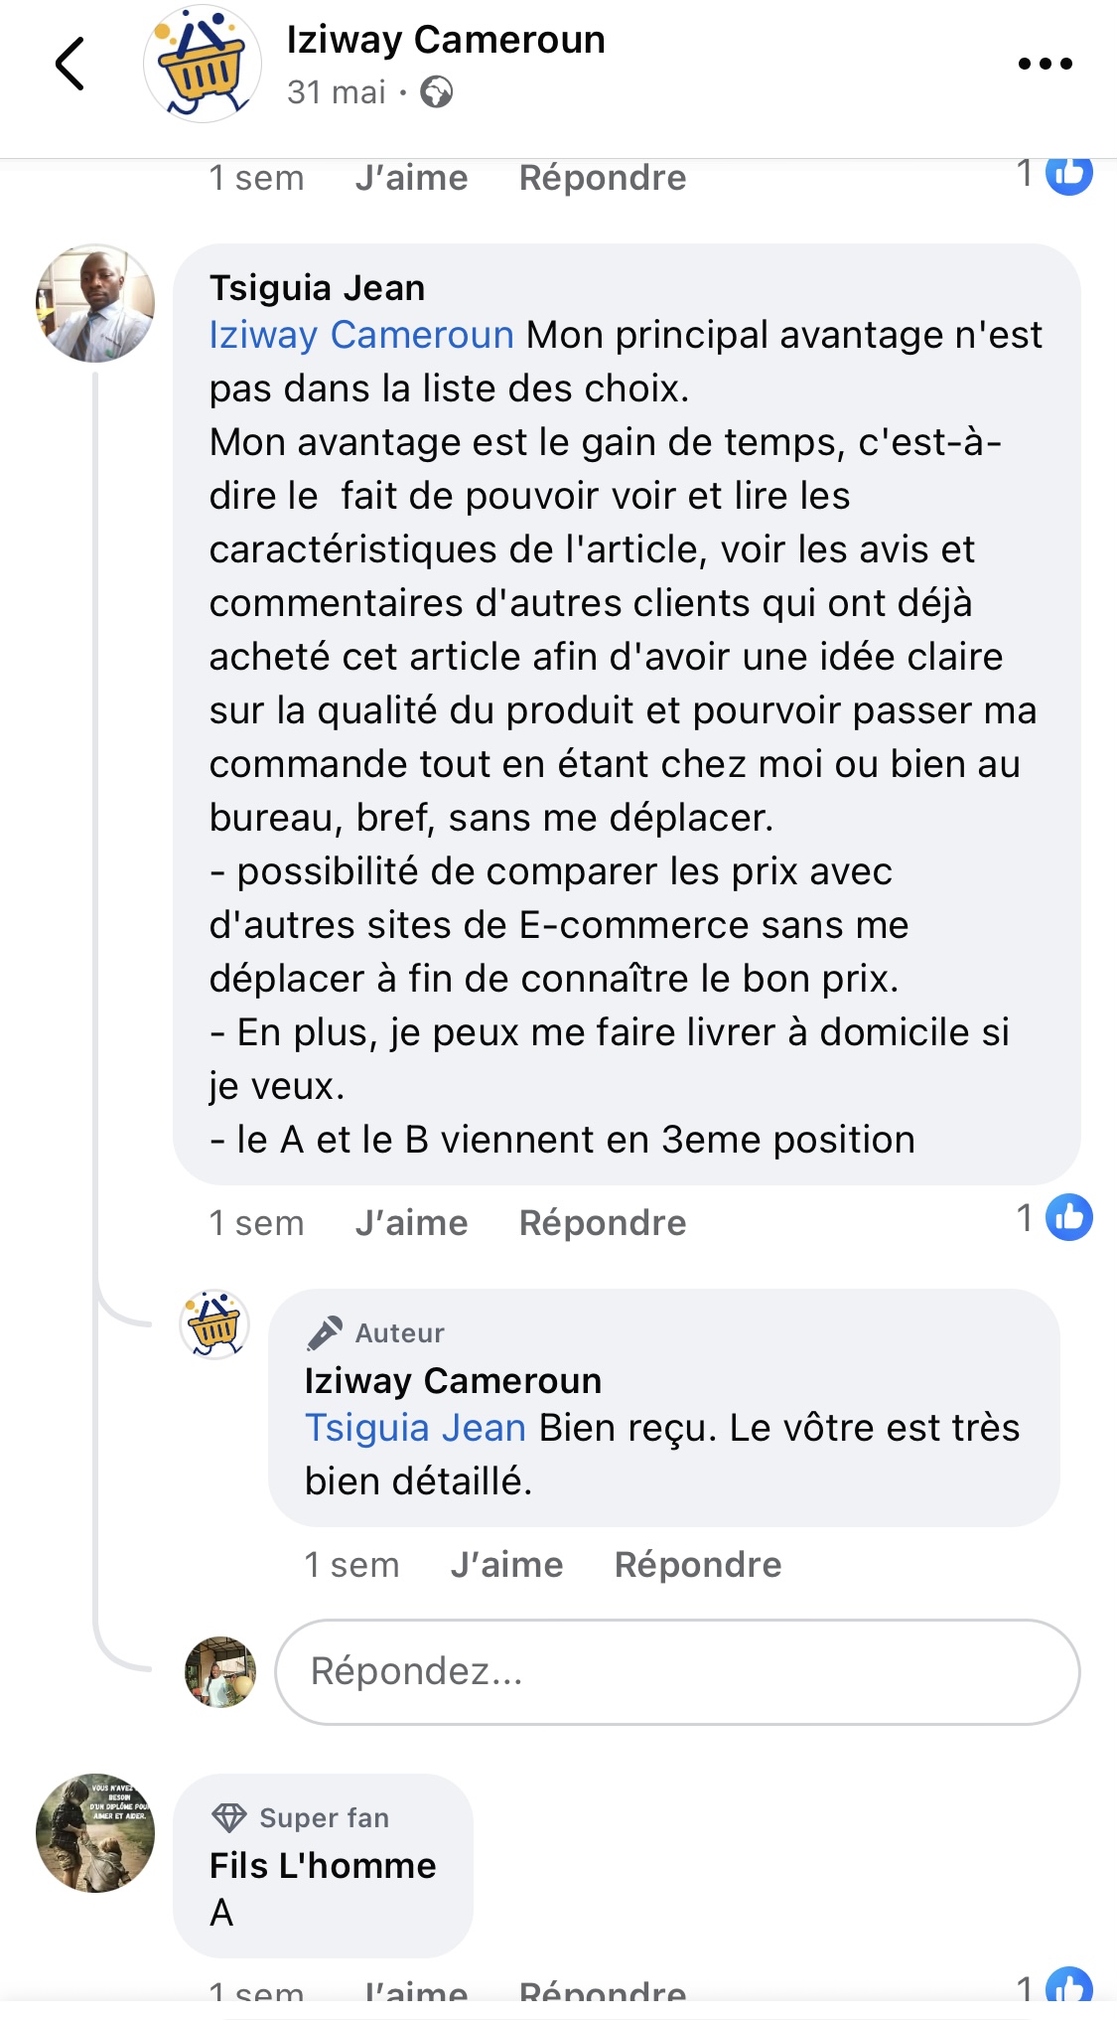Tap the globe public audience icon

tap(437, 93)
